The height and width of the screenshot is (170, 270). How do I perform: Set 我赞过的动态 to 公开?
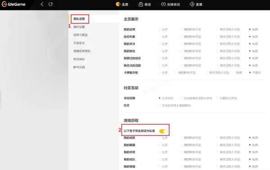pyautogui.click(x=159, y=58)
